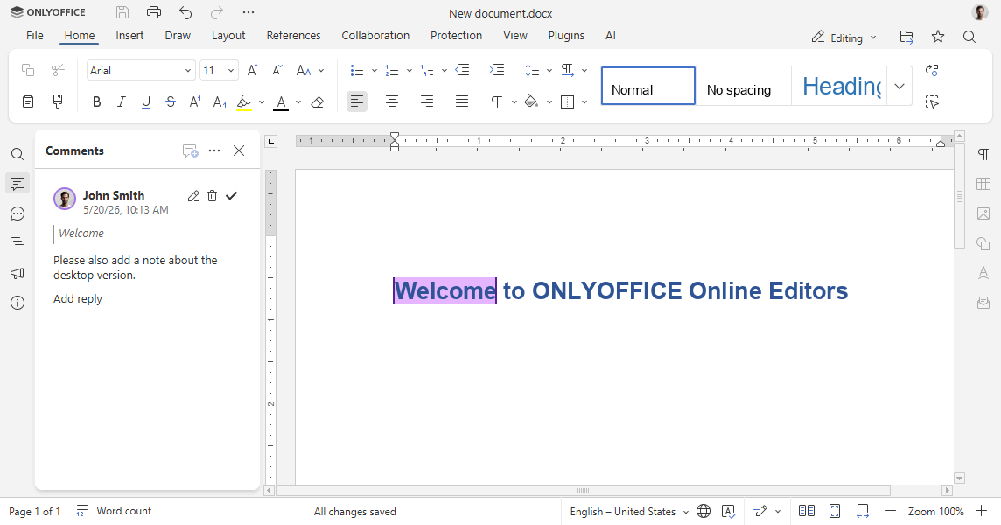
Task: Apply strikethrough formatting
Action: (x=171, y=101)
